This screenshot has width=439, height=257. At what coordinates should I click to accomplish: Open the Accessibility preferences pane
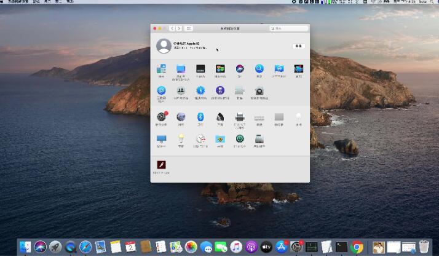[200, 91]
